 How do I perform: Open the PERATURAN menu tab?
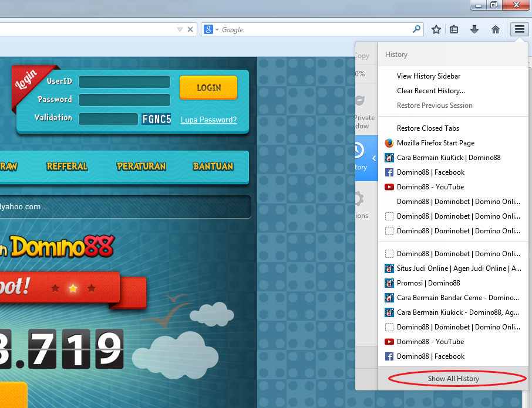[141, 166]
